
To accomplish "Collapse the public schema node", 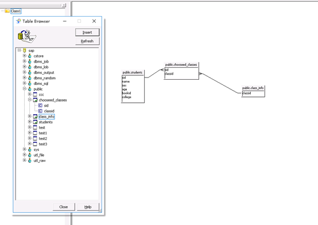I will coord(24,88).
